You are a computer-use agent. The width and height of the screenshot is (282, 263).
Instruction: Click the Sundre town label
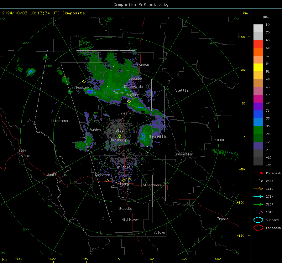point(95,129)
